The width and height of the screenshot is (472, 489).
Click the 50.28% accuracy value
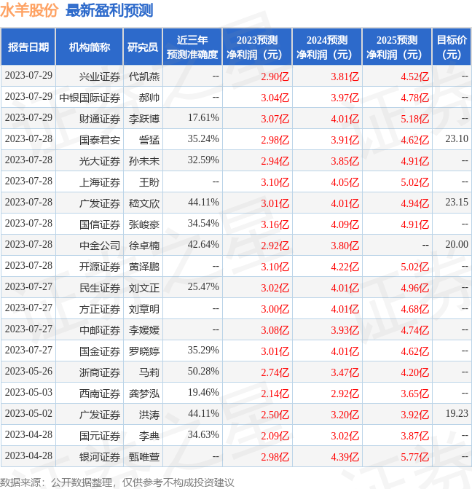[203, 371]
